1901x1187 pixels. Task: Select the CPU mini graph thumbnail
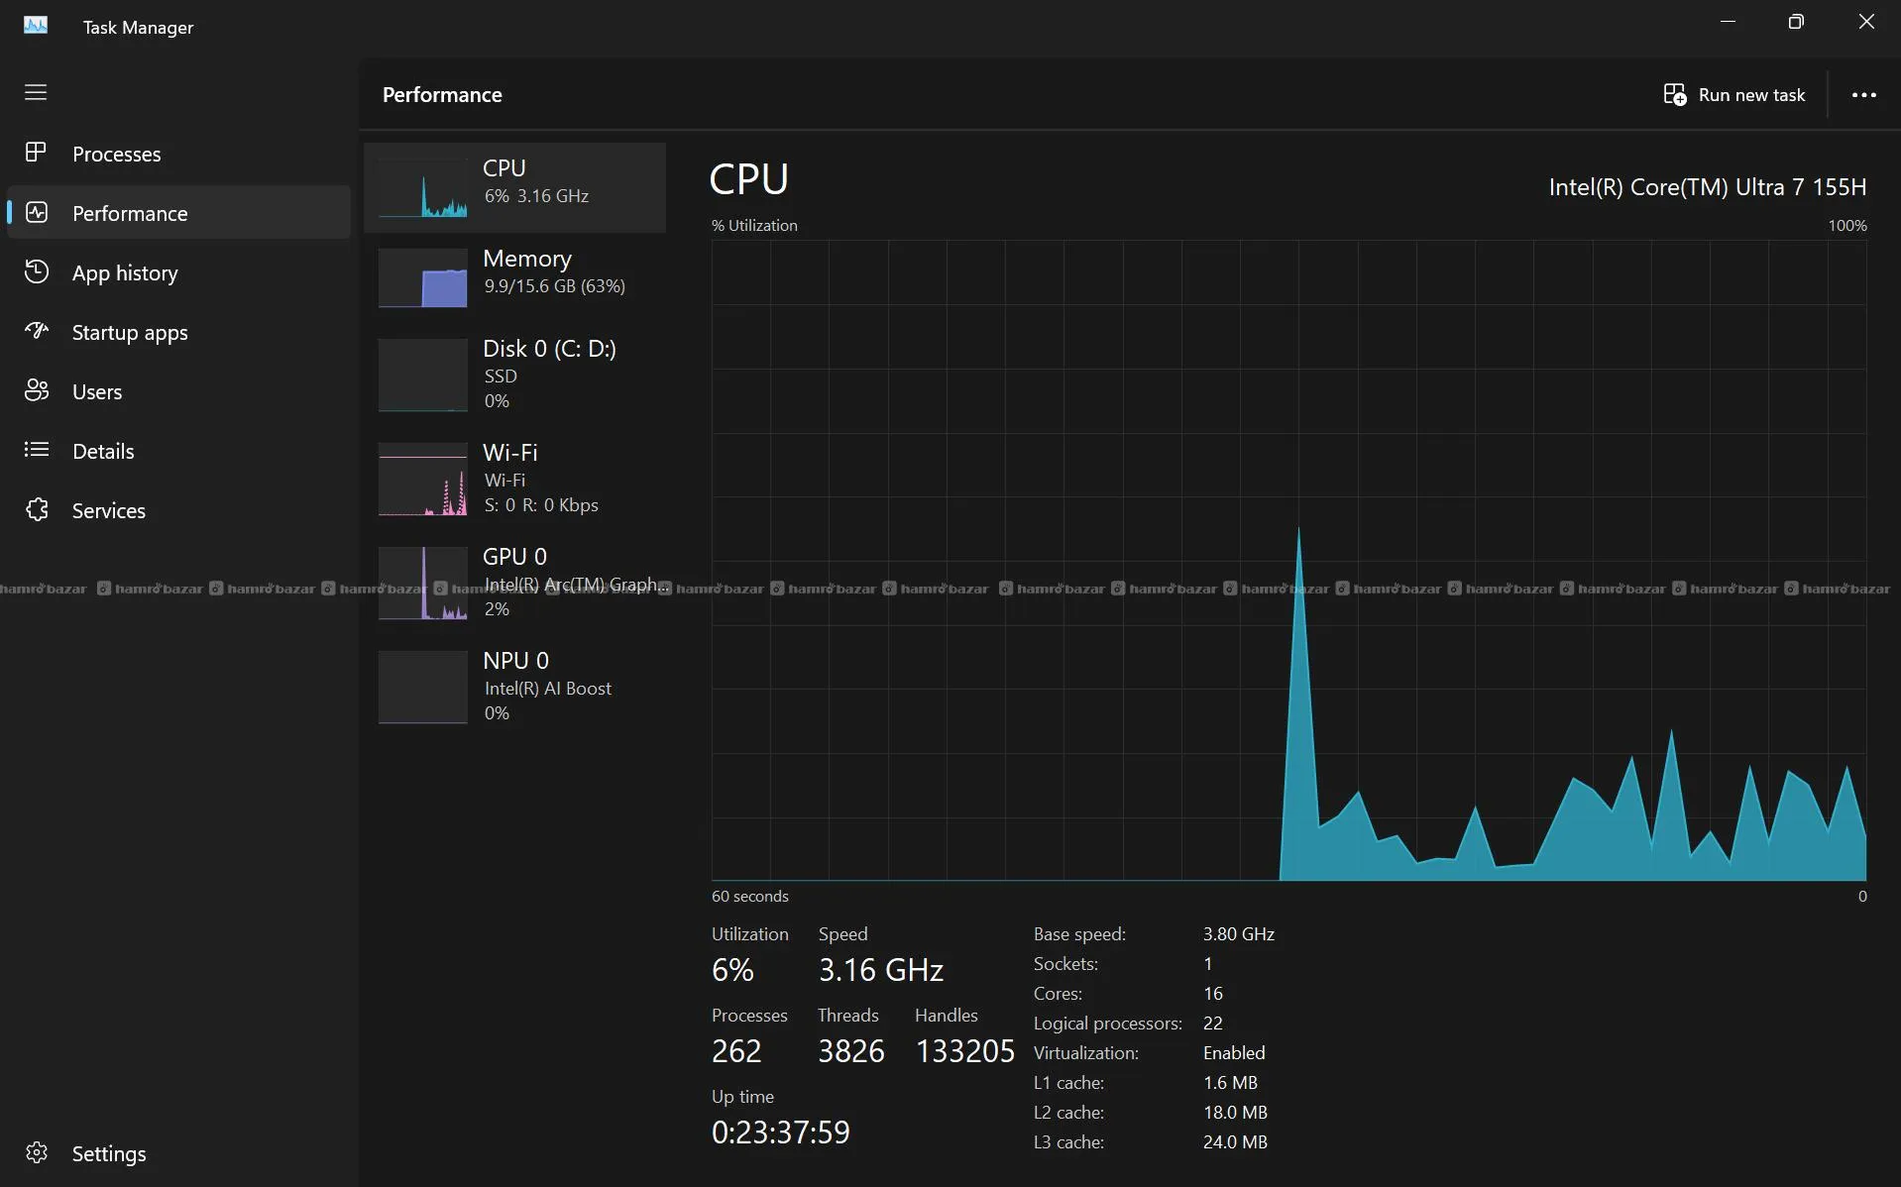tap(423, 187)
